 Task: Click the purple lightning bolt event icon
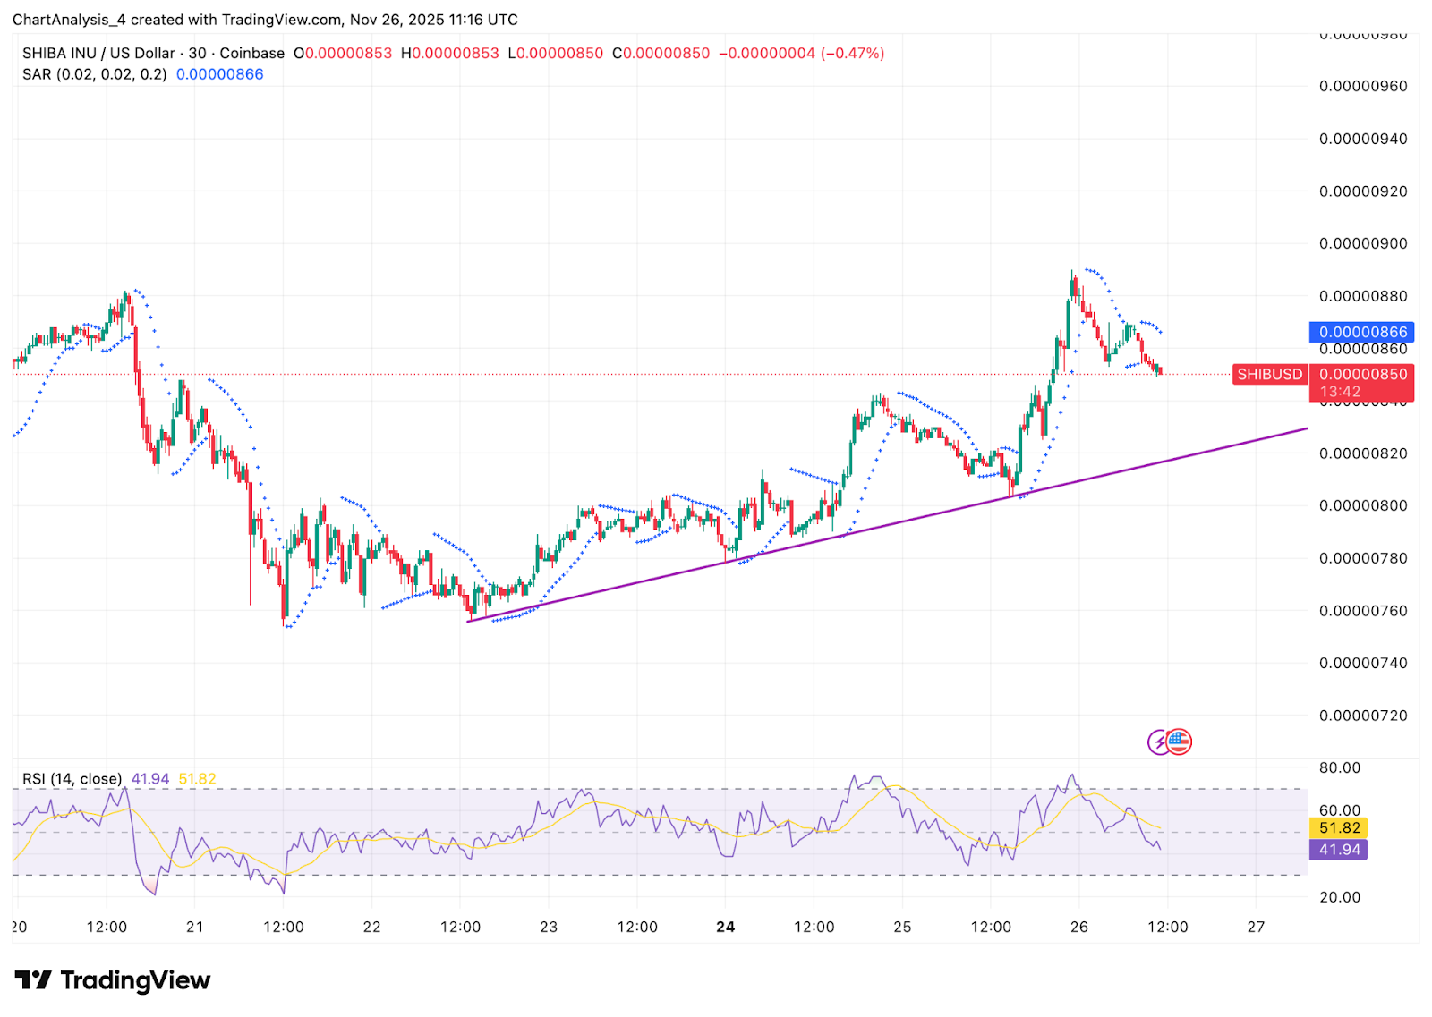coord(1158,742)
